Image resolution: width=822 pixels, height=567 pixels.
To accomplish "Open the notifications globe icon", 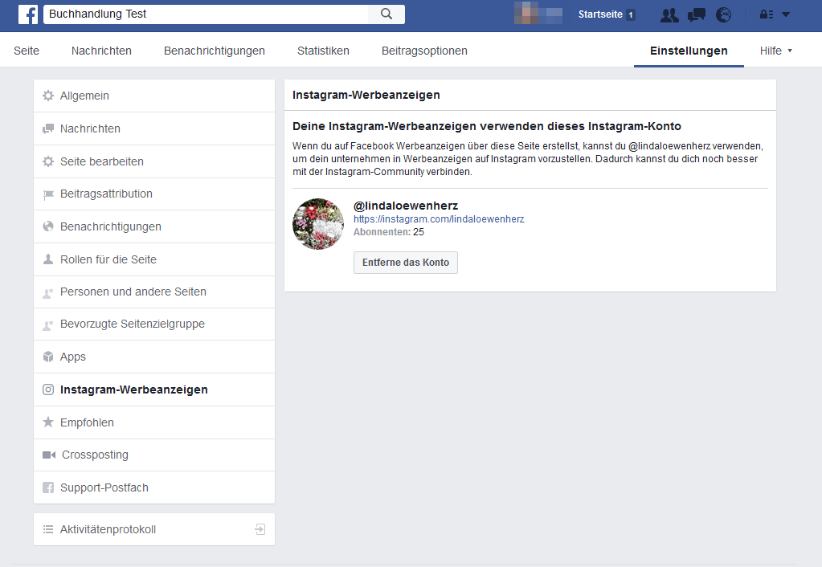I will click(723, 14).
